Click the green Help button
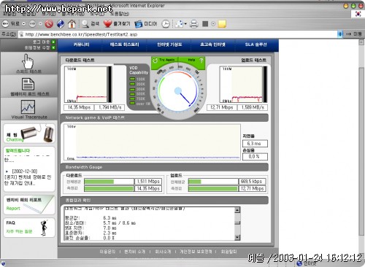This screenshot has width=365, height=267. pos(192,60)
